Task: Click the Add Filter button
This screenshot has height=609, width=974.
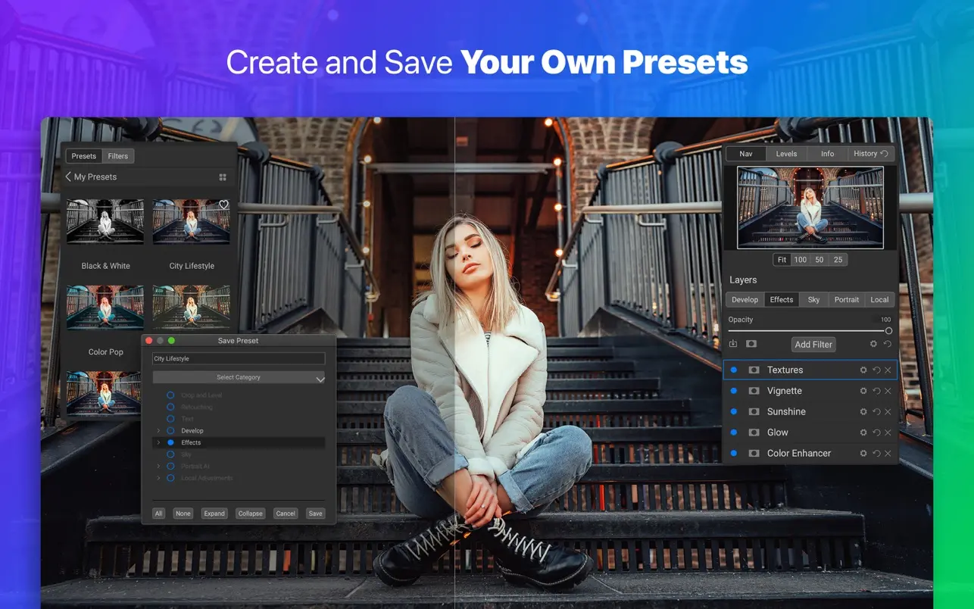Action: pos(813,345)
